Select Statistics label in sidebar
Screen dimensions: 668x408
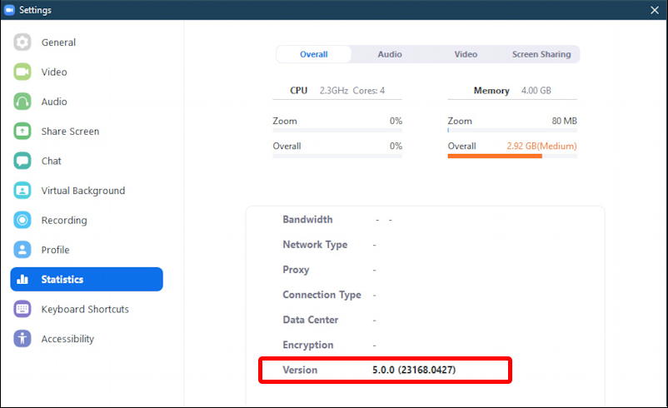tap(62, 280)
